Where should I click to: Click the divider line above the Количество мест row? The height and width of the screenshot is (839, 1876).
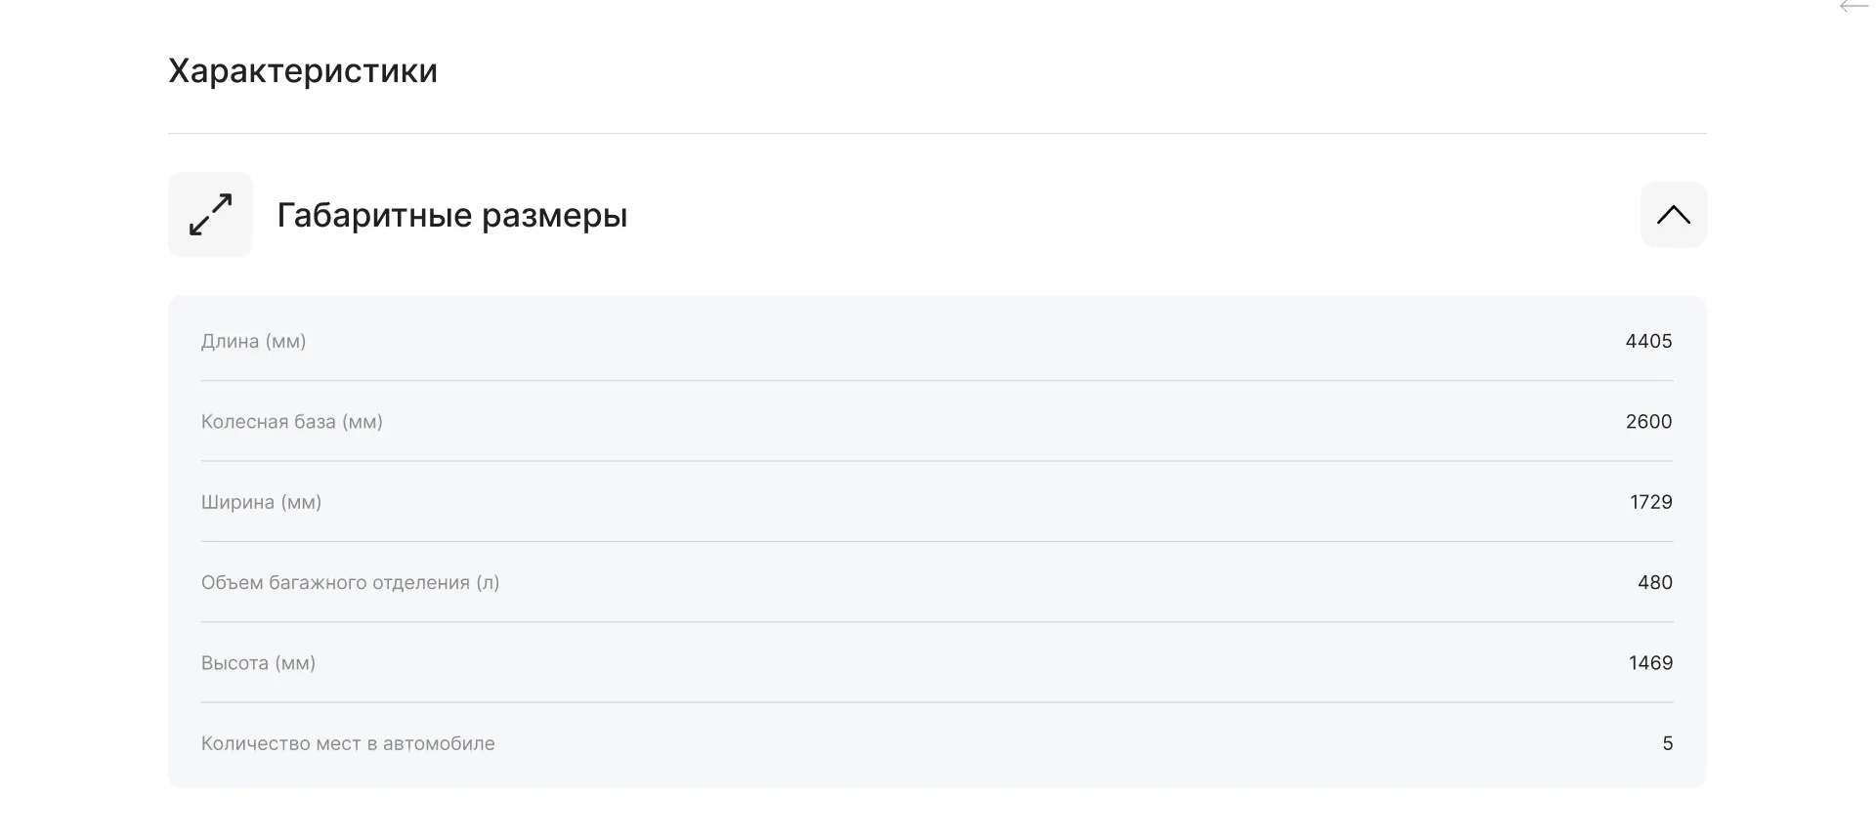(937, 702)
